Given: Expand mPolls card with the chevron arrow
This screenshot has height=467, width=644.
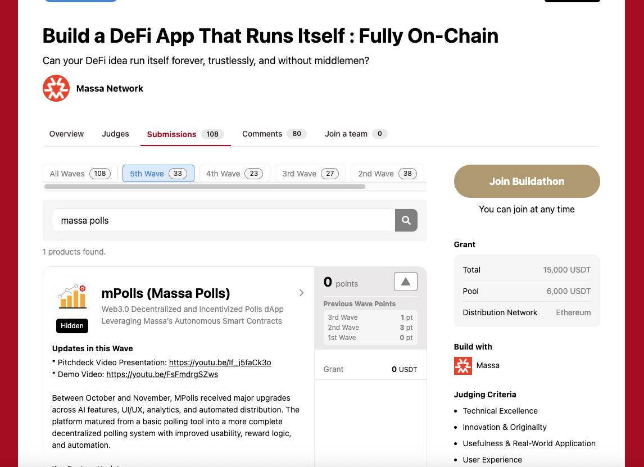Looking at the screenshot, I should pyautogui.click(x=301, y=293).
